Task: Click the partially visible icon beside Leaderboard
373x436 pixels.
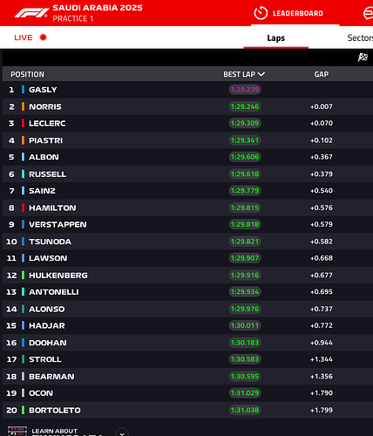Action: [x=368, y=13]
